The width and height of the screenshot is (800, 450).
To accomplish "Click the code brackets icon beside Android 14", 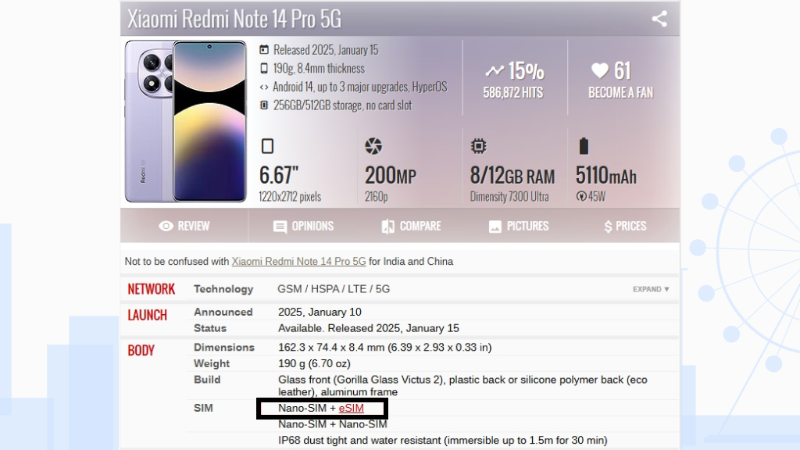I will [x=264, y=87].
